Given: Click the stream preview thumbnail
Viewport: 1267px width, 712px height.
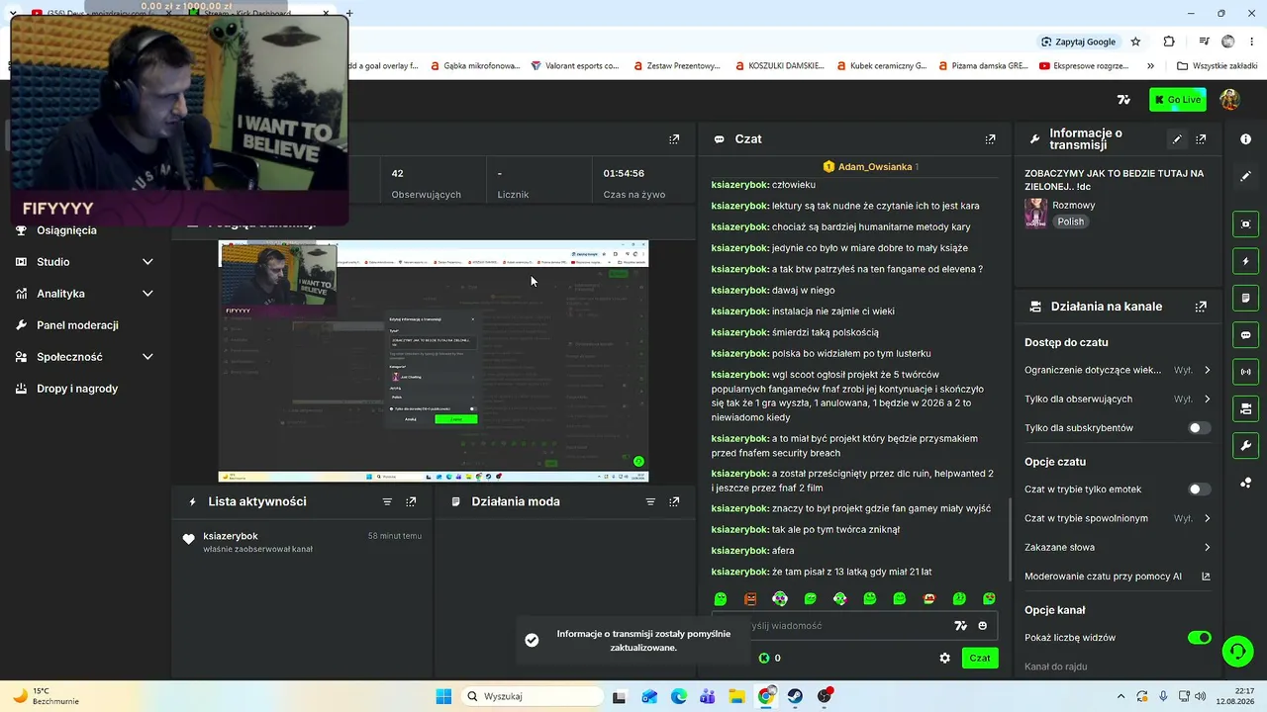Looking at the screenshot, I should (434, 361).
